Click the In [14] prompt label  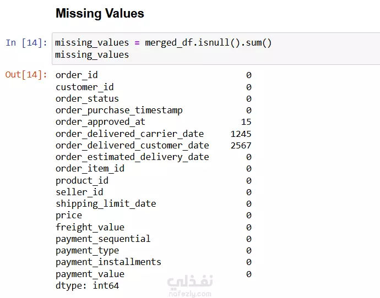tap(26, 43)
